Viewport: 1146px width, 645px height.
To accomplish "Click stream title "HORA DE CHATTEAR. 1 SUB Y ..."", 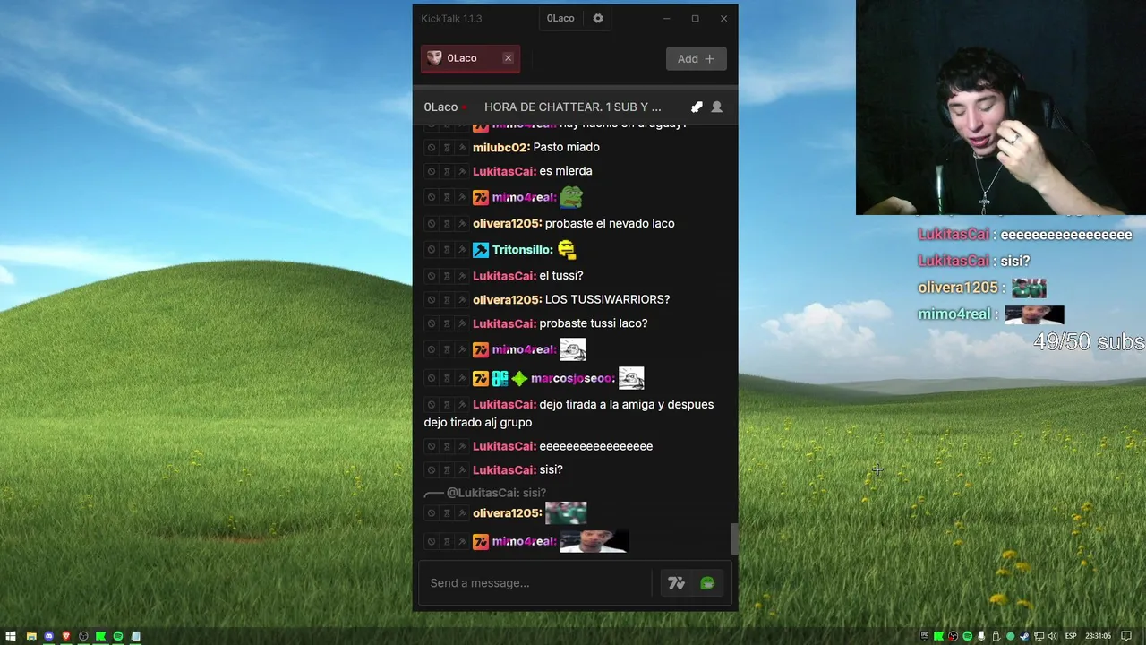I will click(x=573, y=107).
